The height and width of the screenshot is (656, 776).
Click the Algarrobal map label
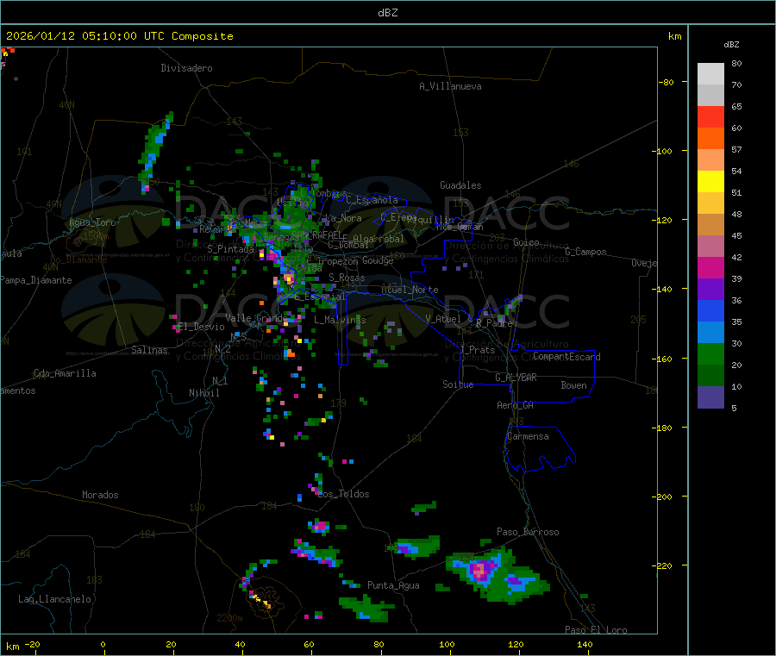pyautogui.click(x=379, y=239)
